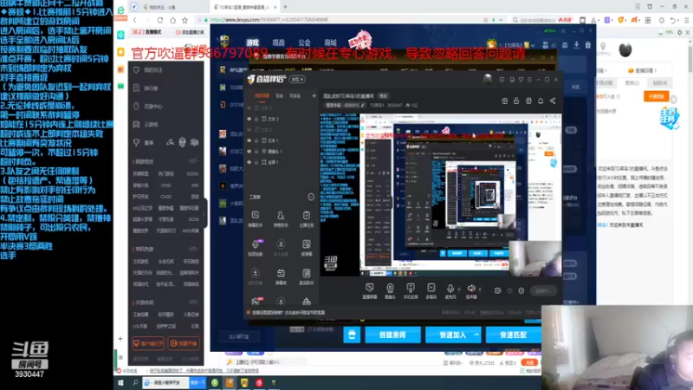This screenshot has height=390, width=693.
Task: Add a 摄像头 camera source from bottom toolbar
Action: (x=390, y=291)
